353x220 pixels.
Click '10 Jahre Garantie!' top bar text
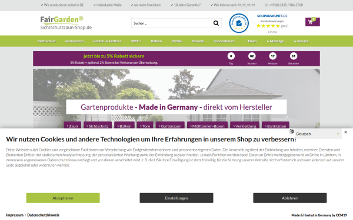click(x=186, y=5)
